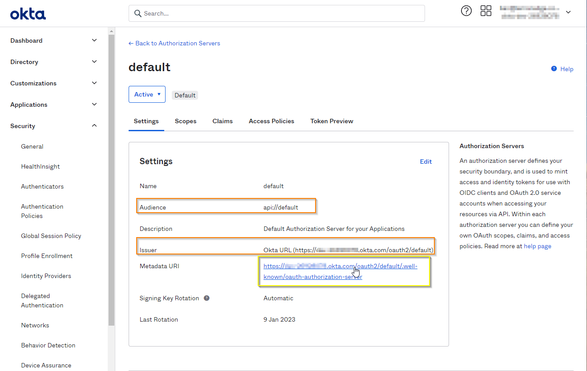Open the help question mark icon in header
Screen dimensions: 587x371
[466, 11]
